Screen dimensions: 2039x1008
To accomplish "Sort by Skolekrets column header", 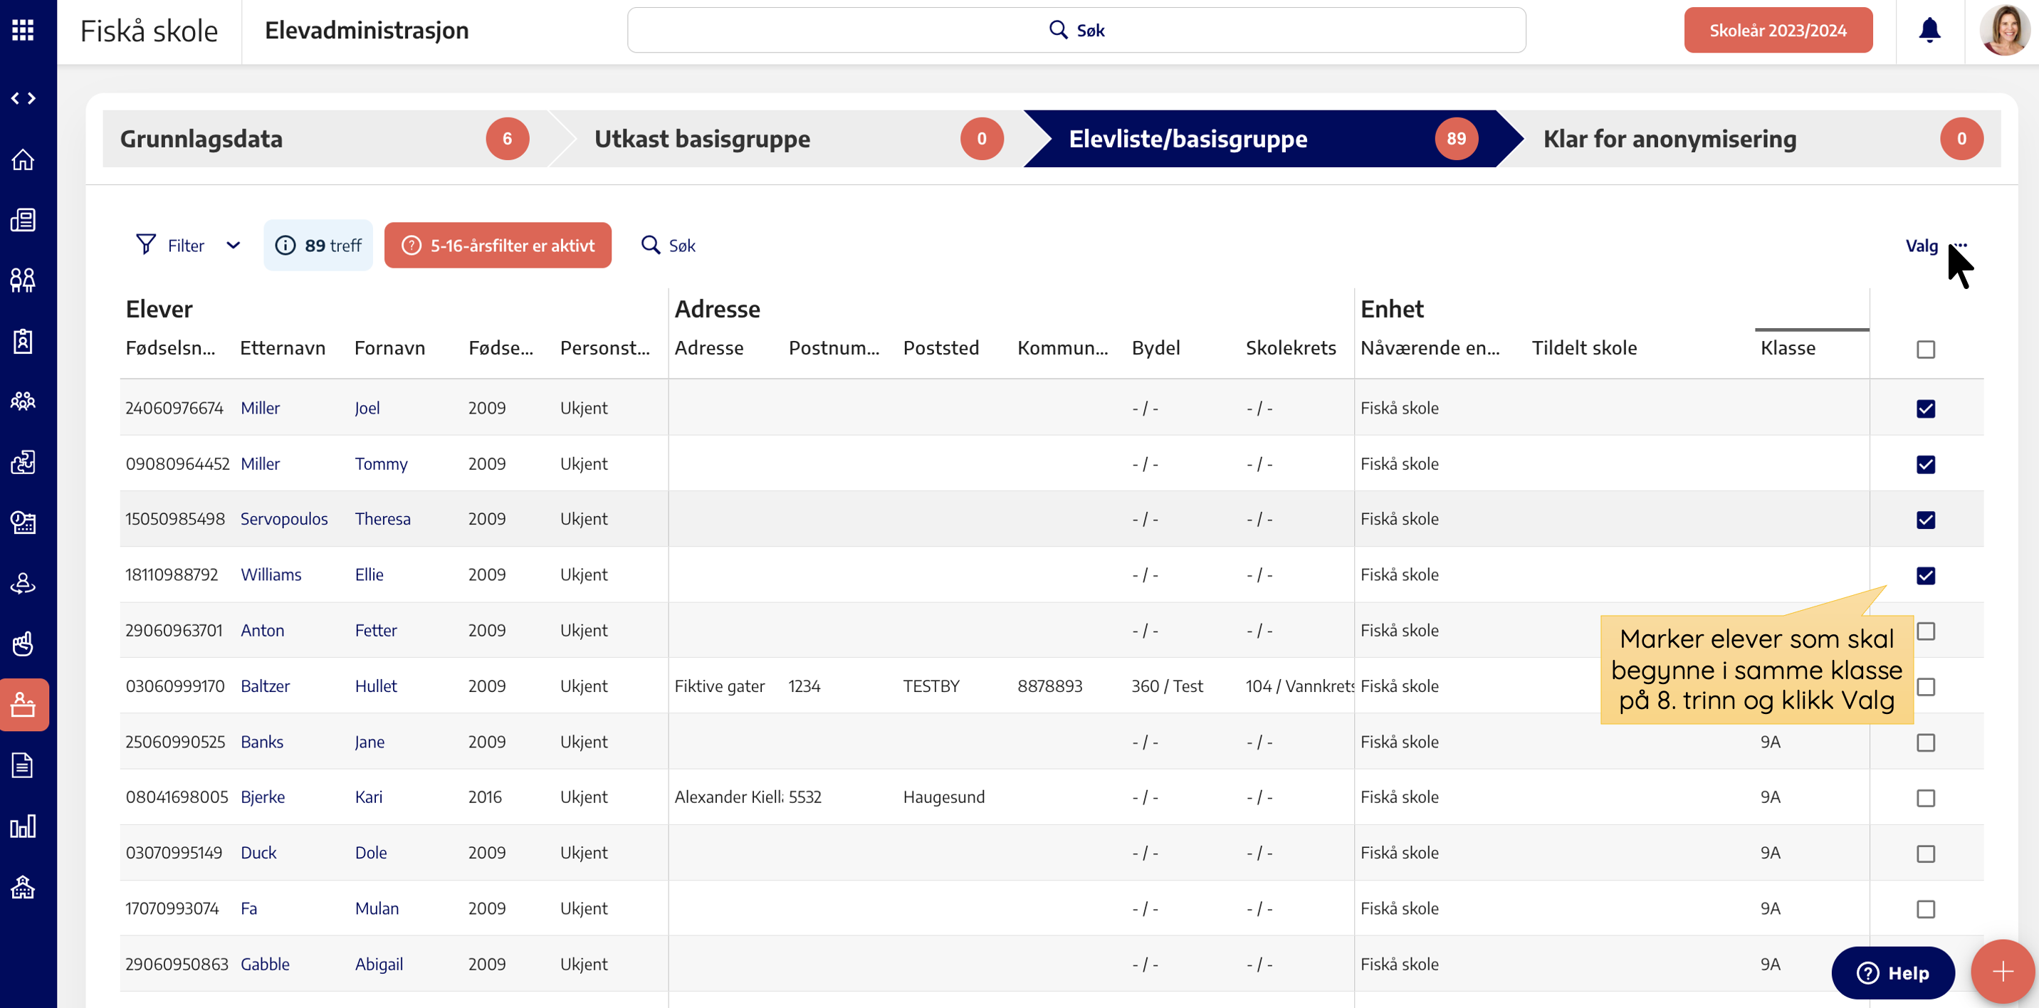I will 1290,348.
